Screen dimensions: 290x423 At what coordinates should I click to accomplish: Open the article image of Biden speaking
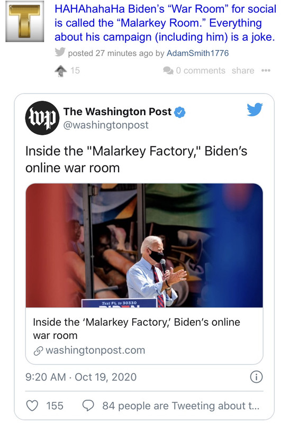pyautogui.click(x=144, y=245)
